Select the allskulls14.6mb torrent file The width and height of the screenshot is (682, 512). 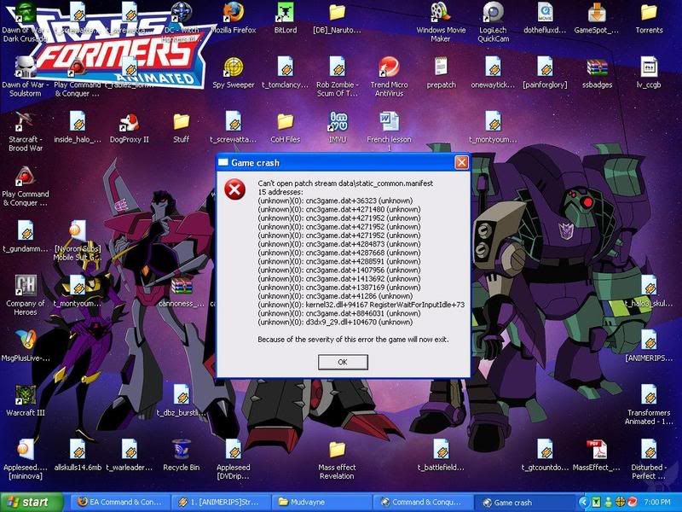pyautogui.click(x=78, y=451)
